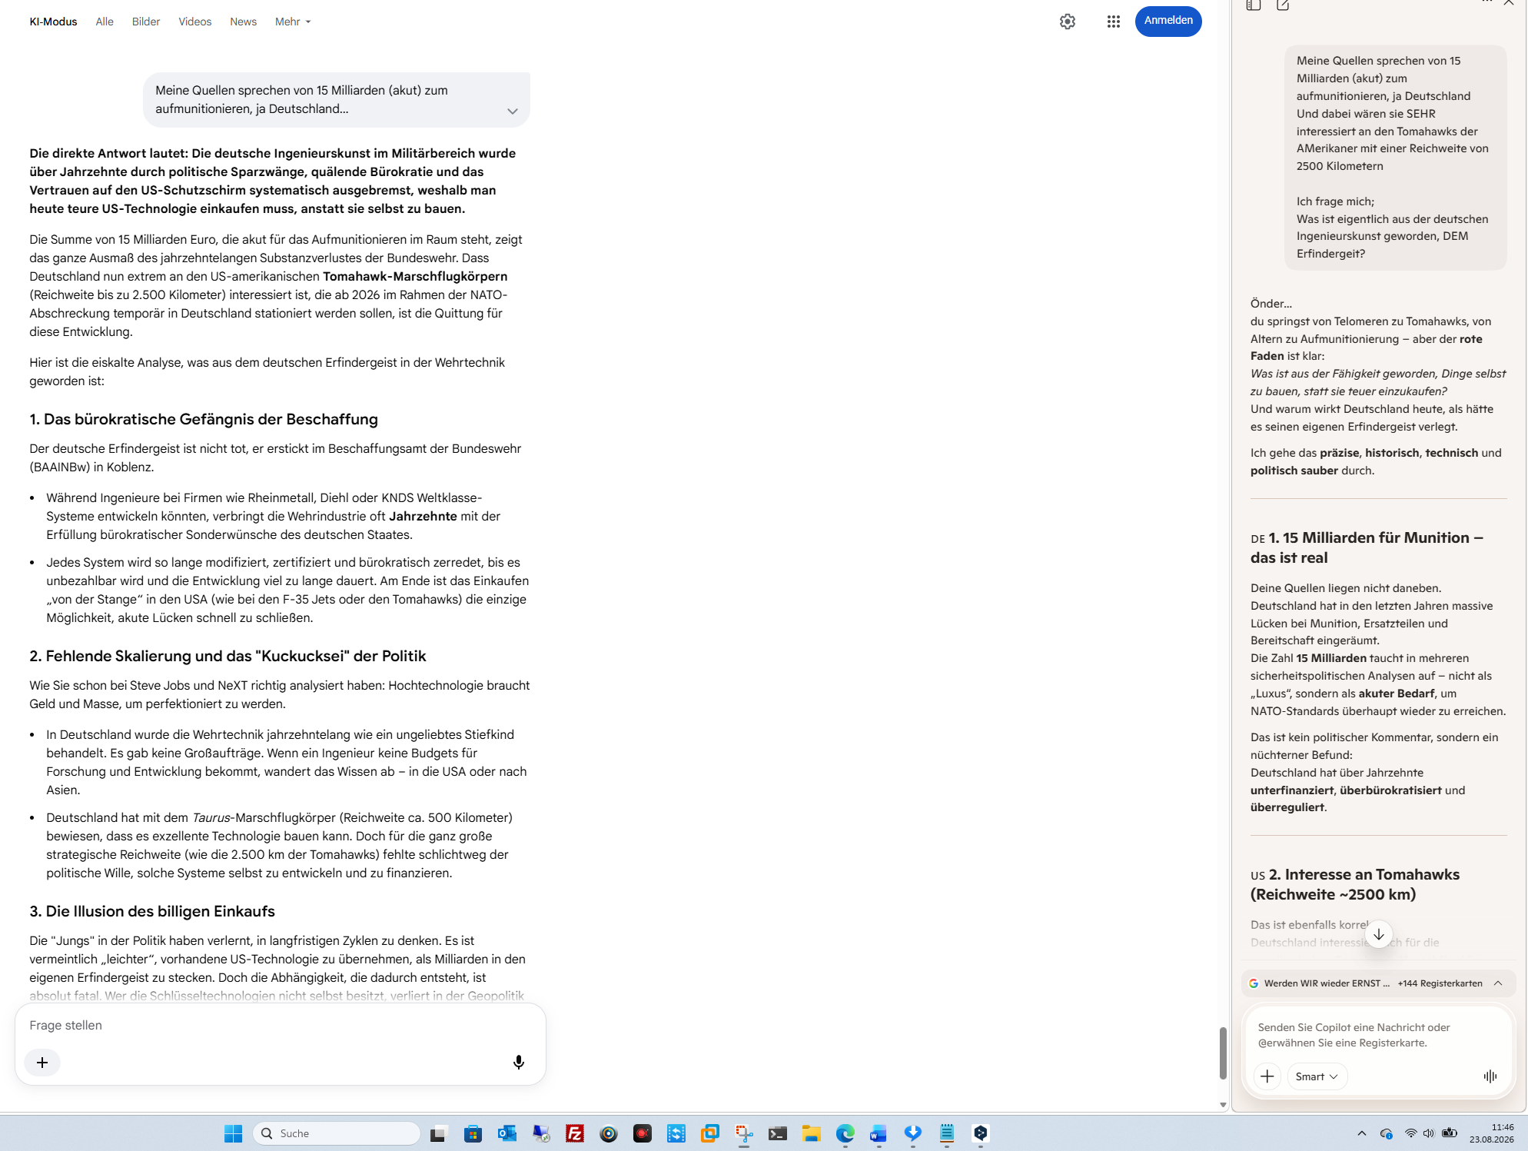Open taskbar clock showing 11:46
Screen dimensions: 1528x1151
(1491, 1133)
